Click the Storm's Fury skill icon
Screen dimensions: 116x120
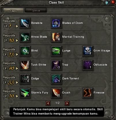pos(25,93)
